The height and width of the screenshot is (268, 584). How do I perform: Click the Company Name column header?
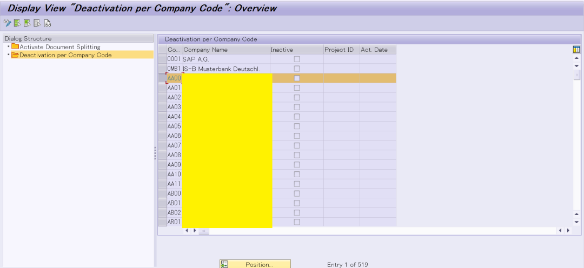tap(226, 50)
